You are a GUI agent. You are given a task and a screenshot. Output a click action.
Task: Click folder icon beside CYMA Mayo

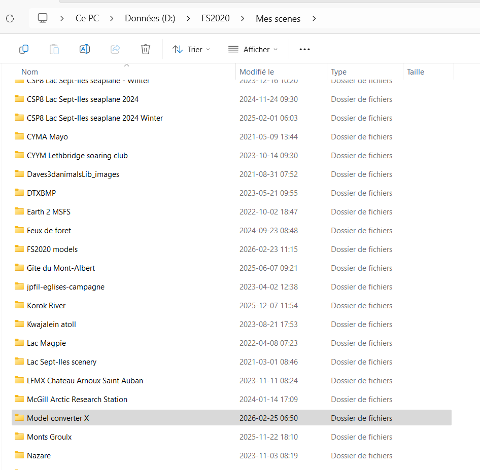(19, 136)
